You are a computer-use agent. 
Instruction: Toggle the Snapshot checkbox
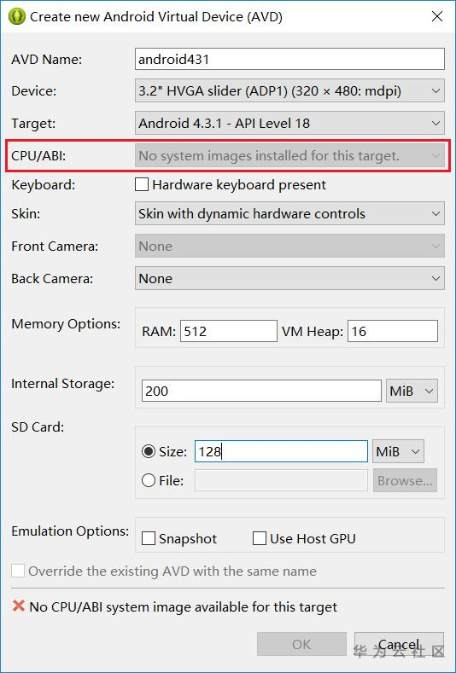click(x=149, y=538)
